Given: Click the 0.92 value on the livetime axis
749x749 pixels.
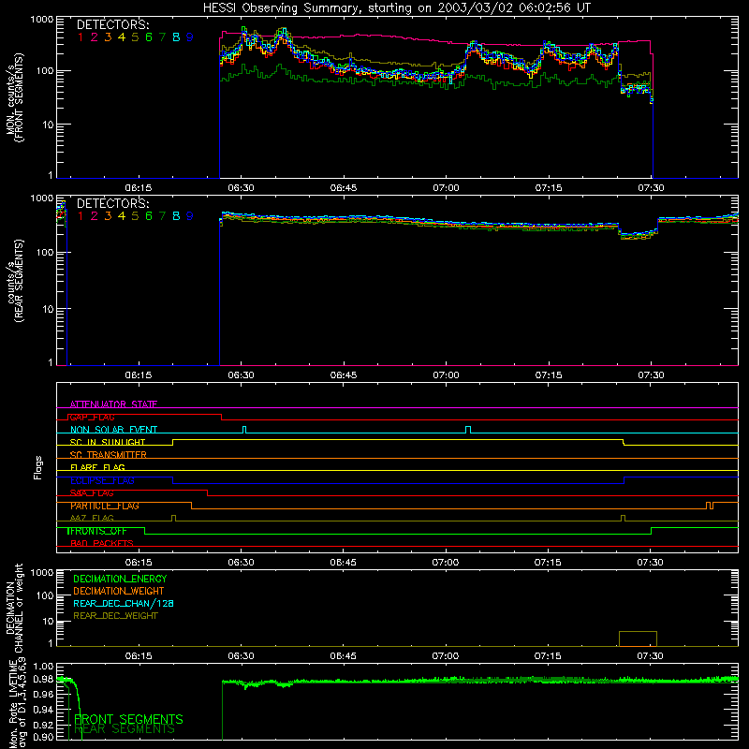Looking at the screenshot, I should coord(44,725).
